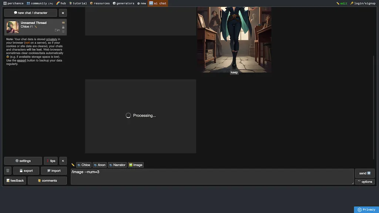379x213 pixels.
Task: Focus the message input field
Action: coord(212,176)
